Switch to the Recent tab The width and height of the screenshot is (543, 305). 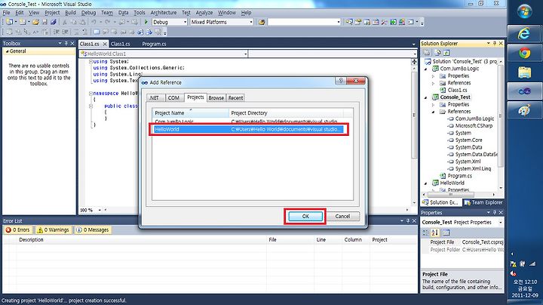coord(235,97)
